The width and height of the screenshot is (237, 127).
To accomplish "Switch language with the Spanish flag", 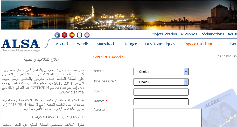I will (72, 35).
